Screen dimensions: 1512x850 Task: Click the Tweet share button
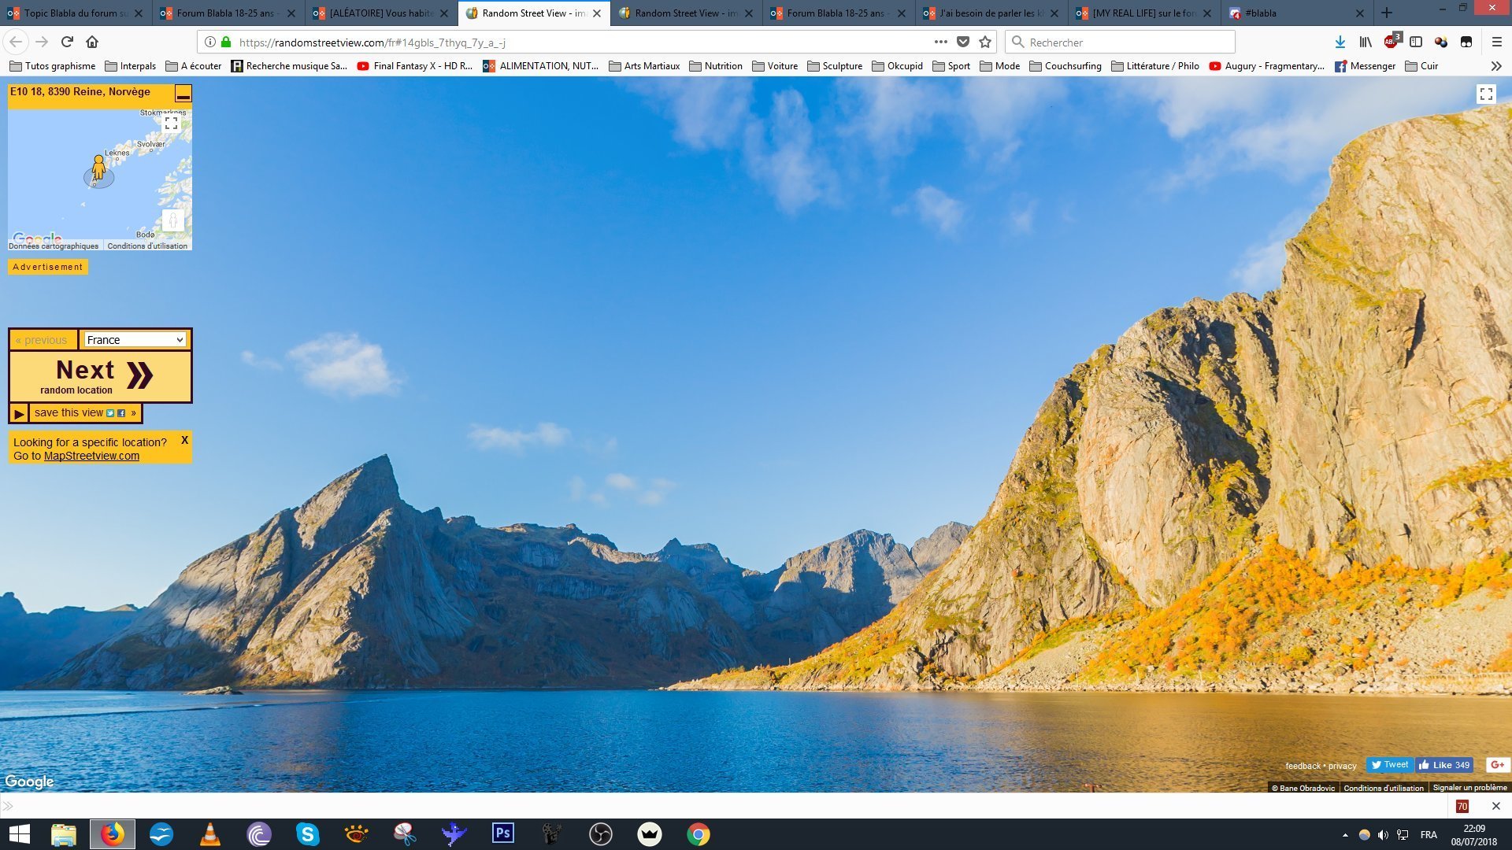coord(1389,765)
